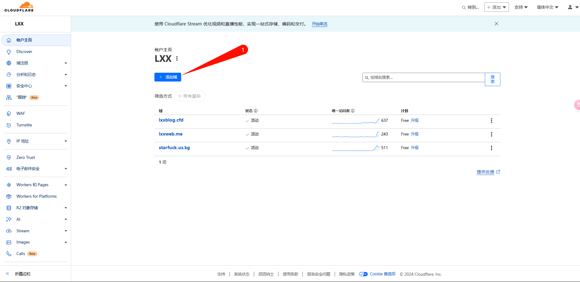Open three-dot menu for lxxblog.cfd row
The height and width of the screenshot is (282, 580).
(x=491, y=121)
